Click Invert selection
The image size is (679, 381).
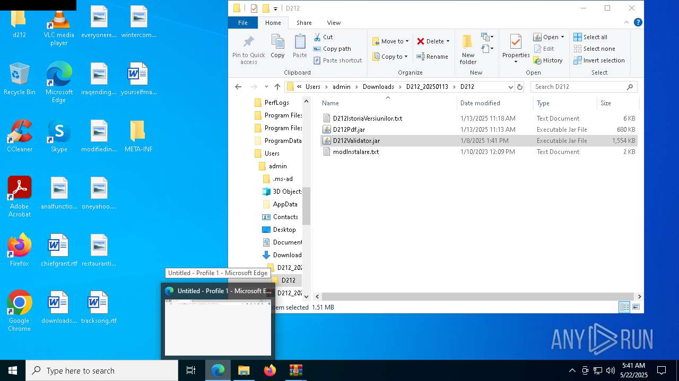pos(599,60)
